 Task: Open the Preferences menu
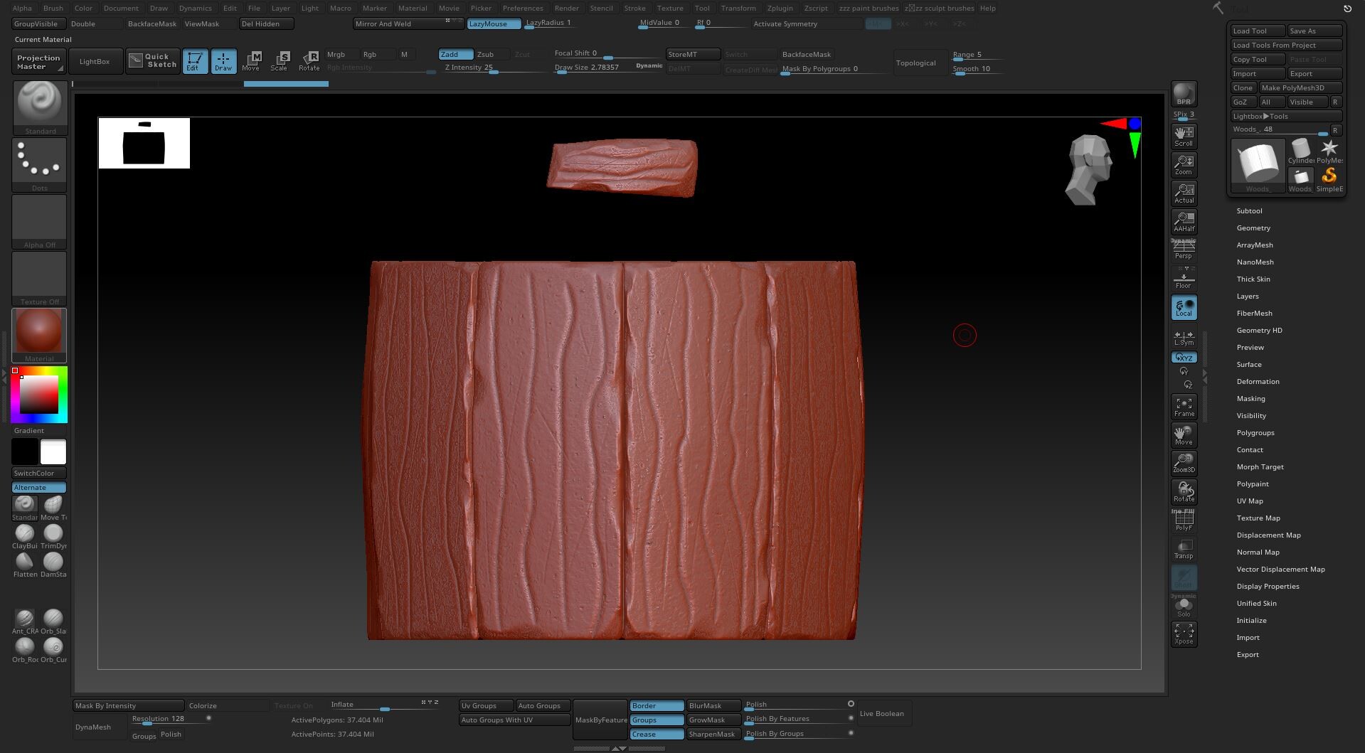click(x=523, y=9)
